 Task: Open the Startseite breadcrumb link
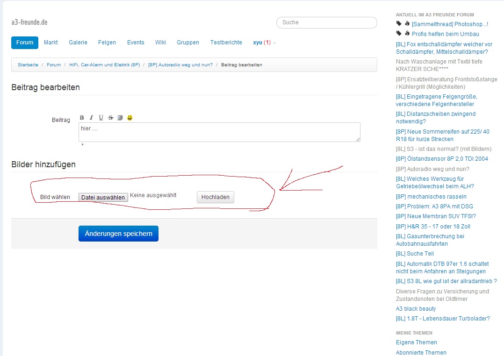tap(28, 64)
